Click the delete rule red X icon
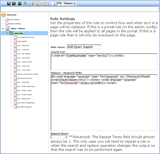The height and width of the screenshot is (154, 160). coord(39,4)
